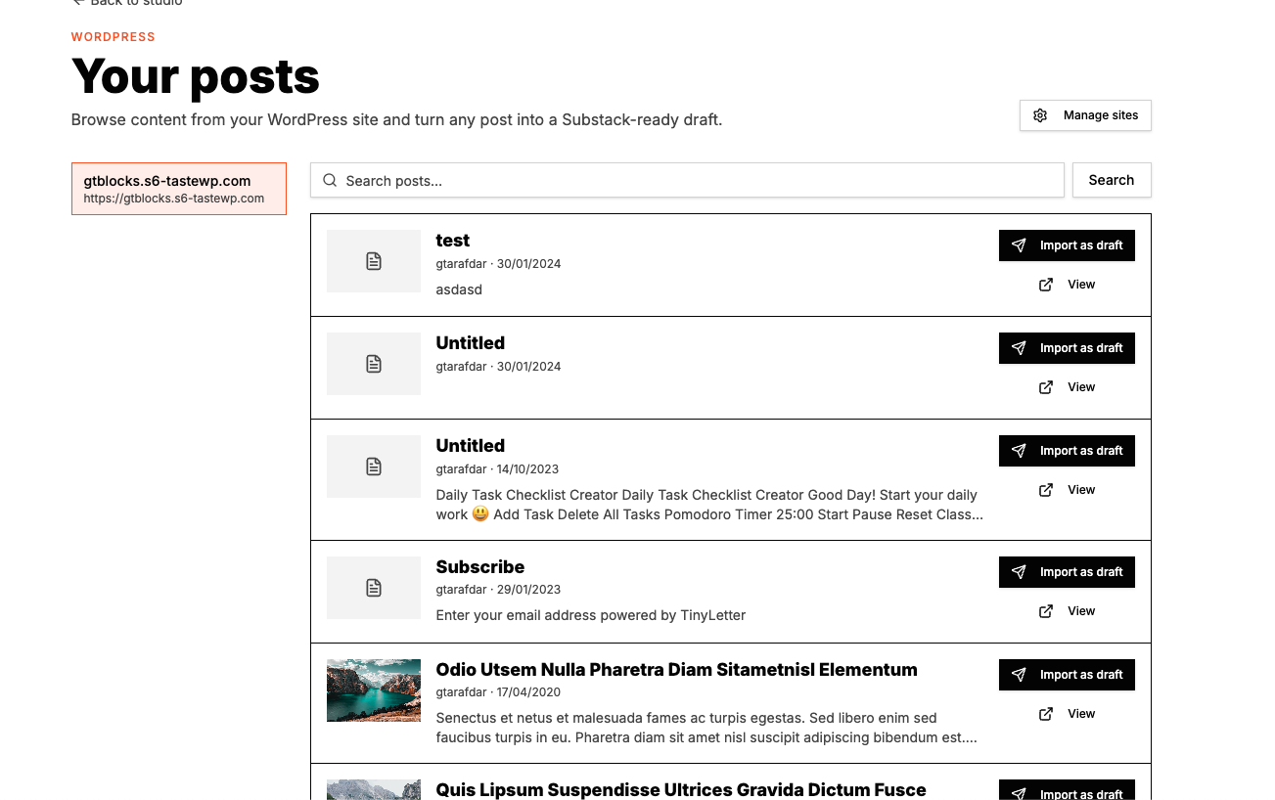
Task: Click 'gtarafdar · 17/04/2020' byline
Action: point(498,692)
